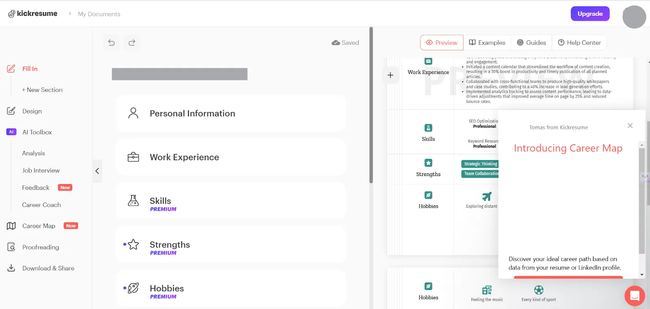Screen dimensions: 650x309
Task: Go back to My Documents
Action: tap(99, 14)
